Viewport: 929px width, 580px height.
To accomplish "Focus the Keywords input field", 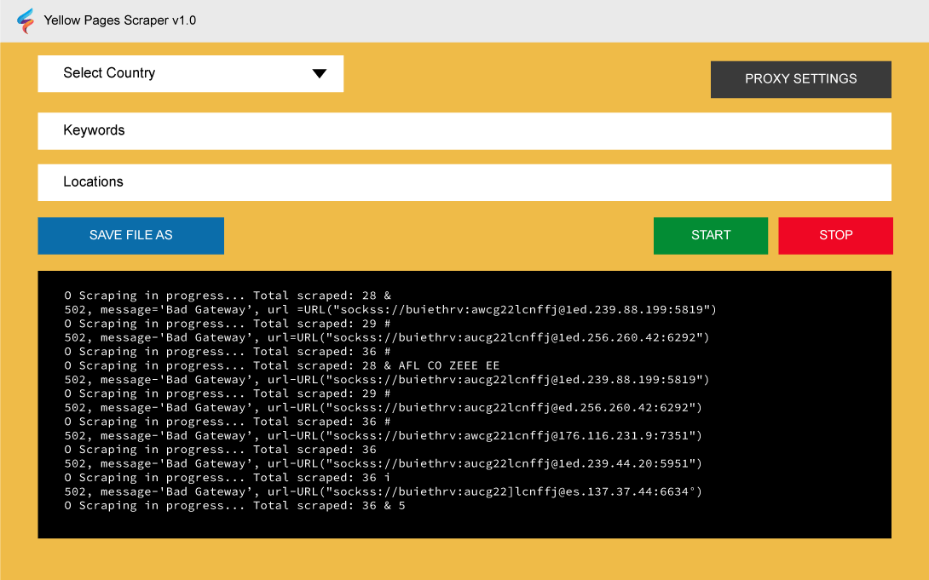I will (464, 131).
